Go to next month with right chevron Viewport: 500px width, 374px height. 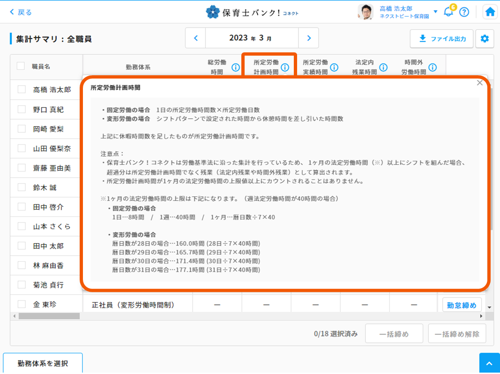pos(308,38)
